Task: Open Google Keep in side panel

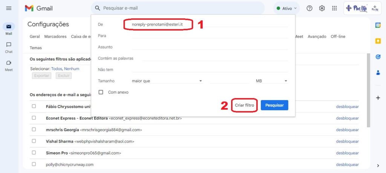Action: coord(378,41)
